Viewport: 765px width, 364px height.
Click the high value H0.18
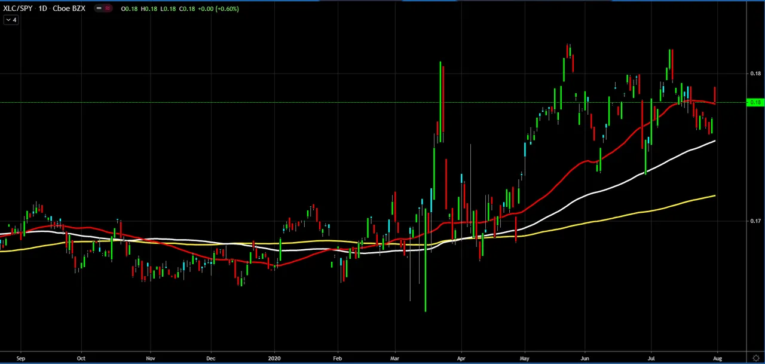[x=149, y=8]
